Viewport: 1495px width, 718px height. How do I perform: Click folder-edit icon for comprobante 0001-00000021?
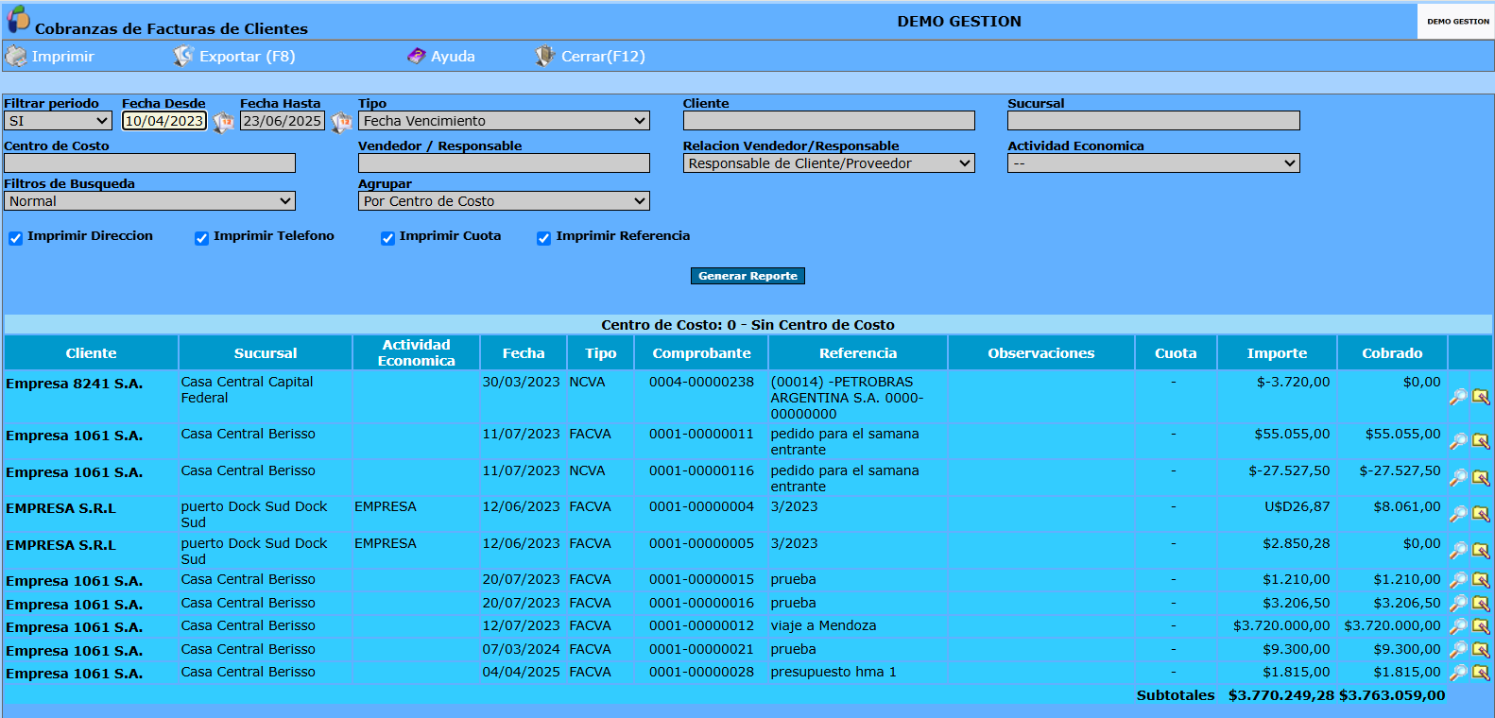pyautogui.click(x=1481, y=650)
